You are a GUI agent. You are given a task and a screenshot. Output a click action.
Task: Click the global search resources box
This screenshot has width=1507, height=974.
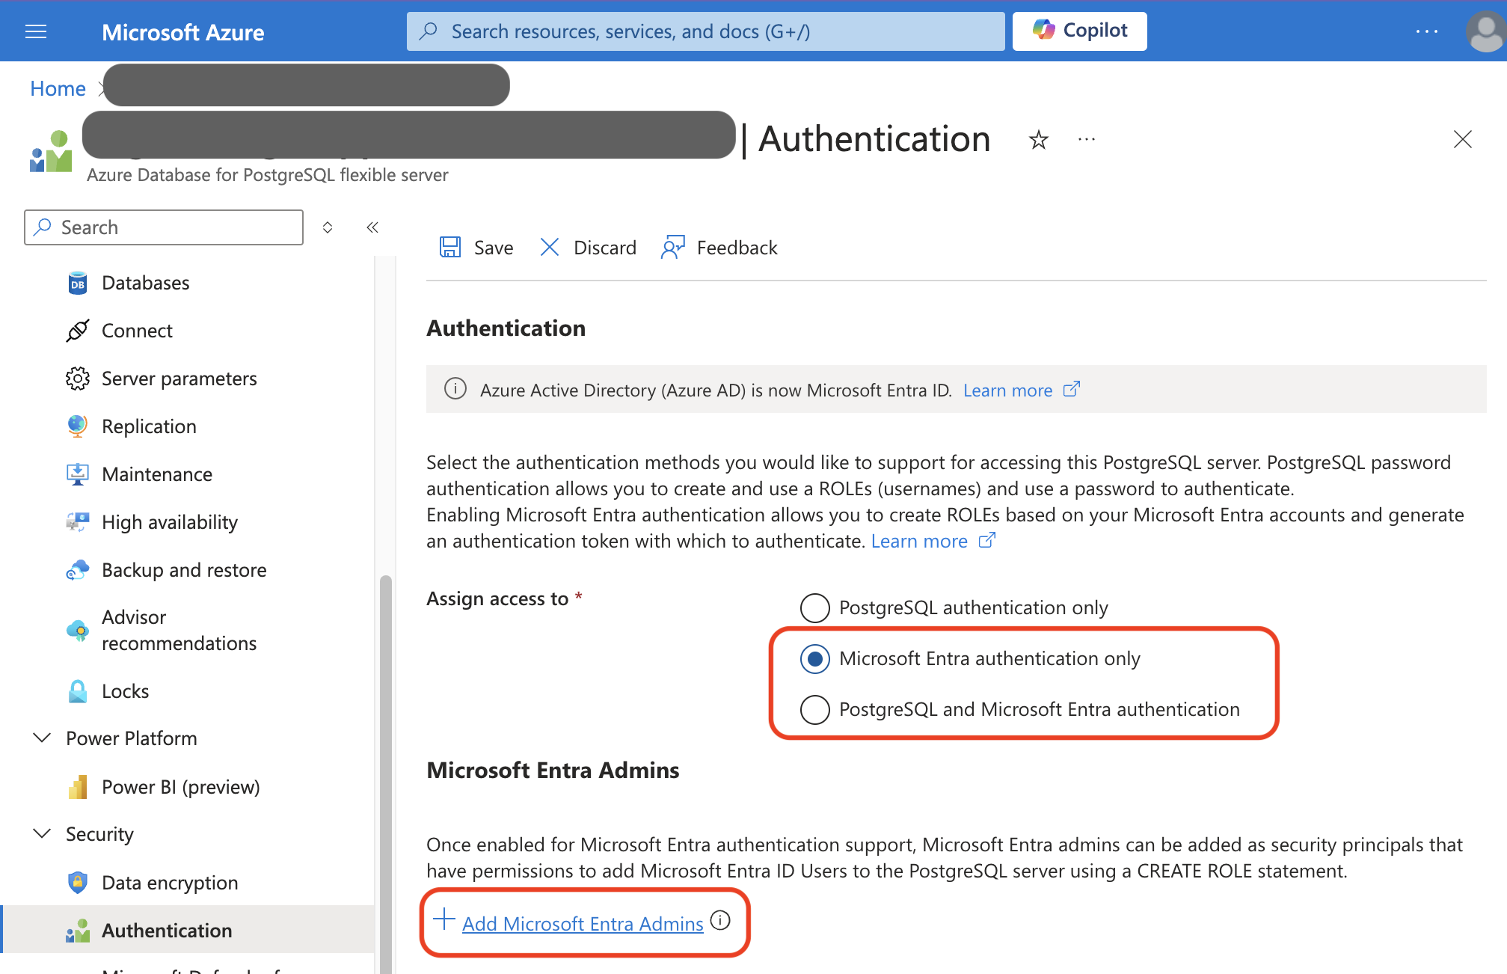tap(705, 31)
